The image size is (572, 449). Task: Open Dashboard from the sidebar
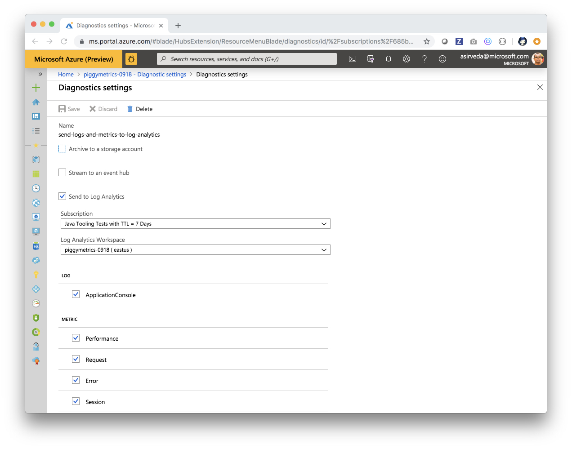click(x=36, y=116)
